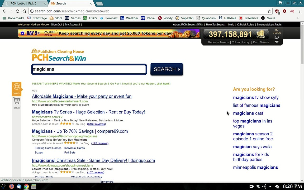Click the SEARCH button
This screenshot has width=304, height=190.
pos(167,69)
